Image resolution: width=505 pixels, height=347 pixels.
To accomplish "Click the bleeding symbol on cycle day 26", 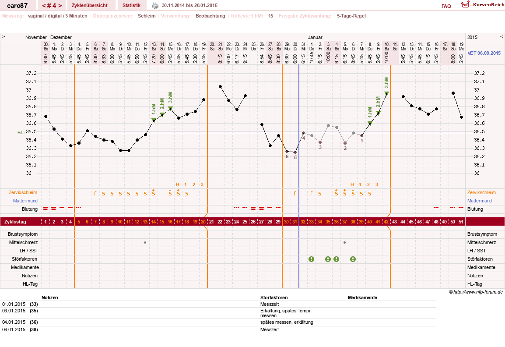I will [x=253, y=208].
